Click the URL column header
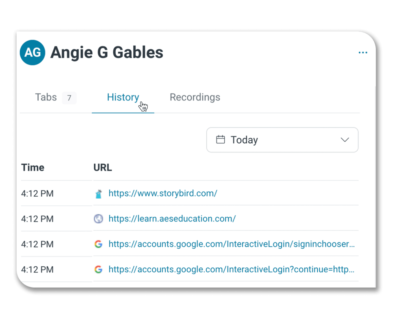 pyautogui.click(x=103, y=168)
